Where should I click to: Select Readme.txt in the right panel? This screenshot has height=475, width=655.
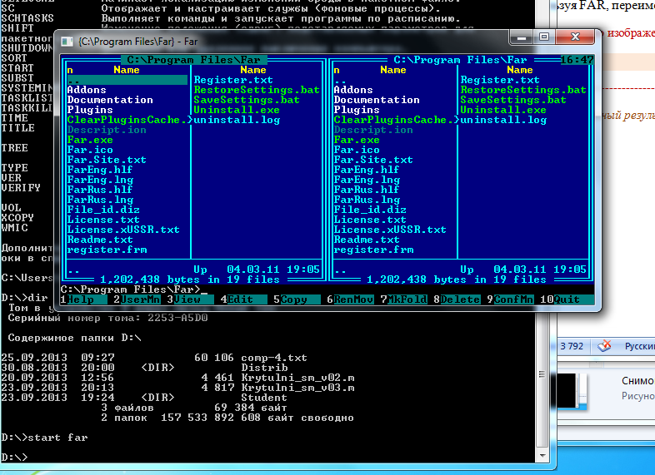coord(367,240)
